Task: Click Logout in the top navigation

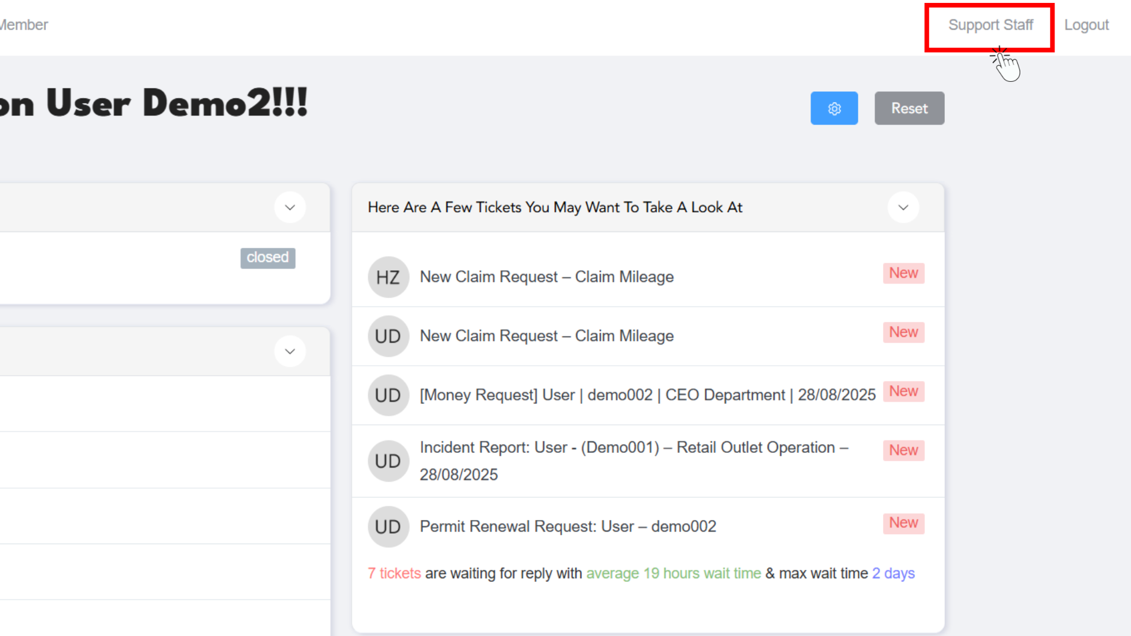Action: pyautogui.click(x=1086, y=25)
